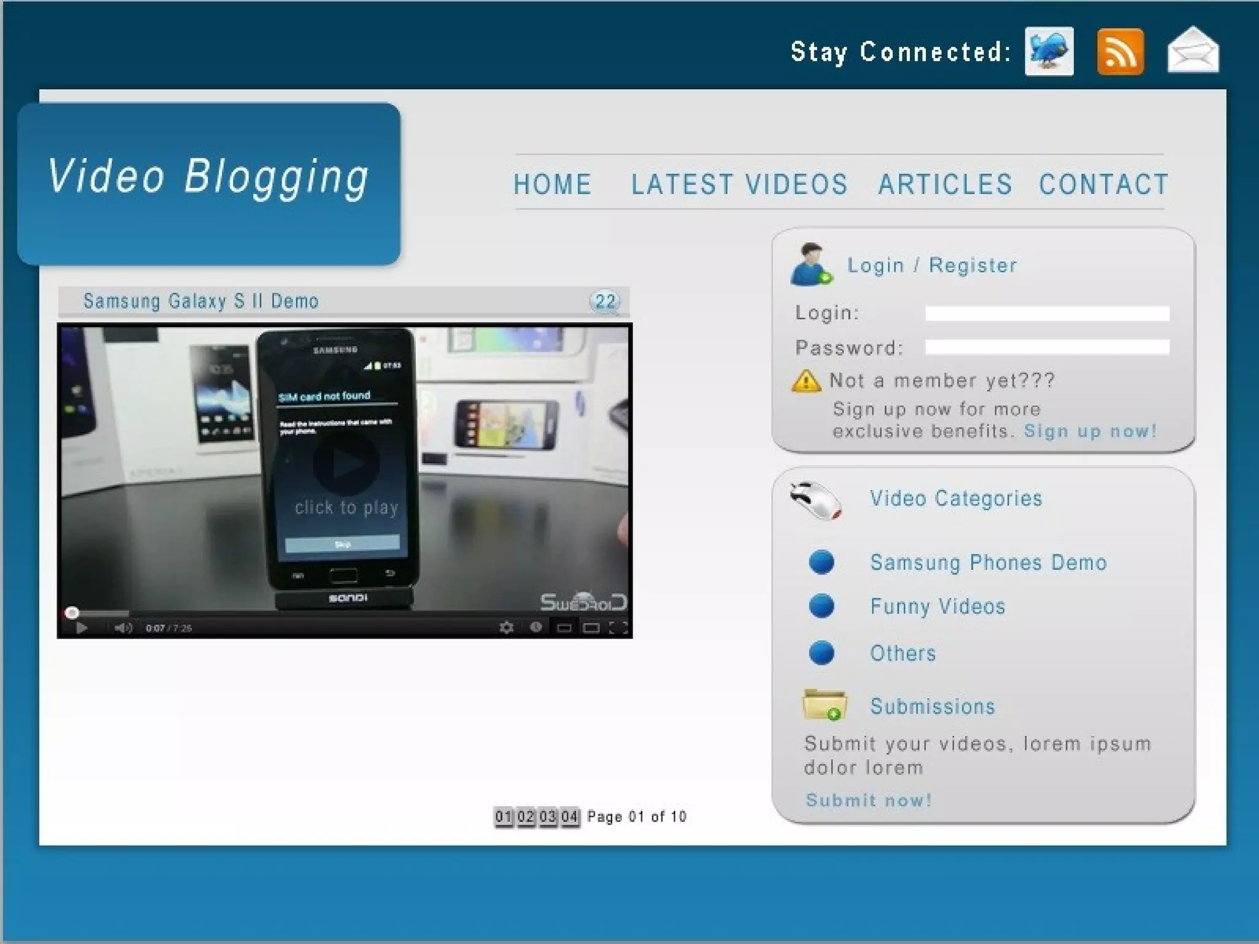Open video settings gear icon
The width and height of the screenshot is (1259, 944).
pos(507,627)
